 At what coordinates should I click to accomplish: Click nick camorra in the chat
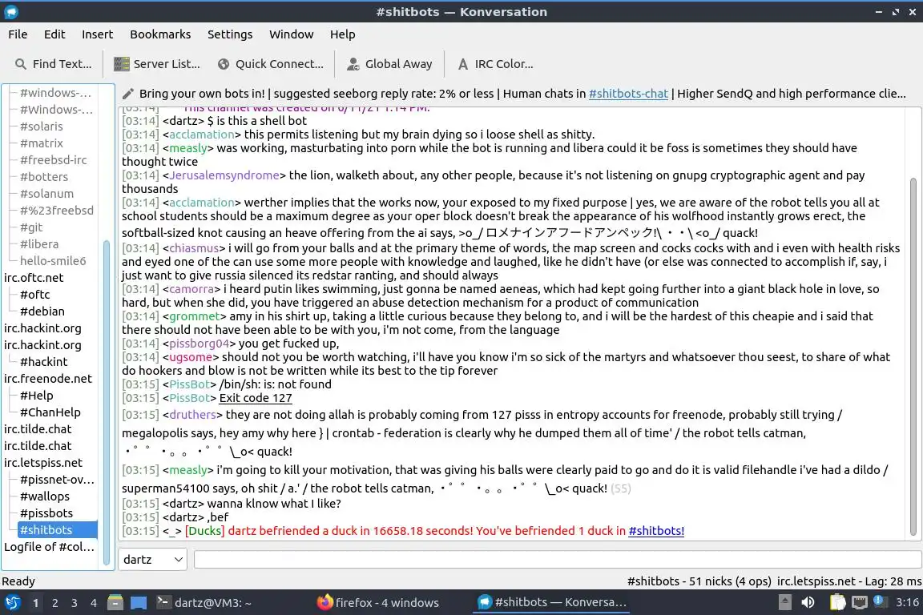(191, 289)
